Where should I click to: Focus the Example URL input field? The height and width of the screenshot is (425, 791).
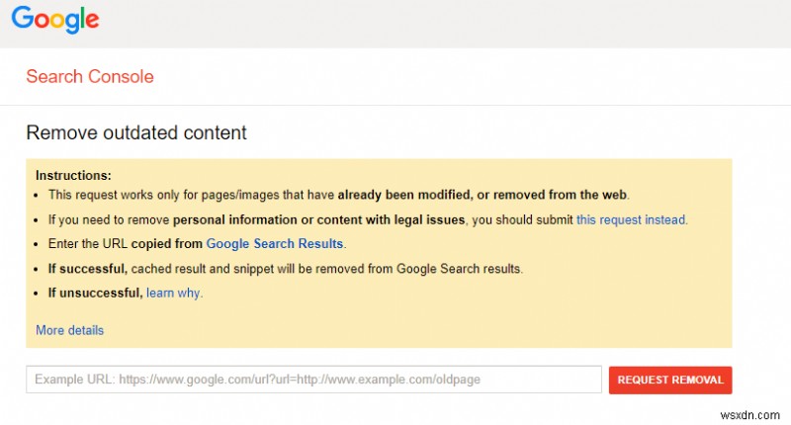[313, 380]
